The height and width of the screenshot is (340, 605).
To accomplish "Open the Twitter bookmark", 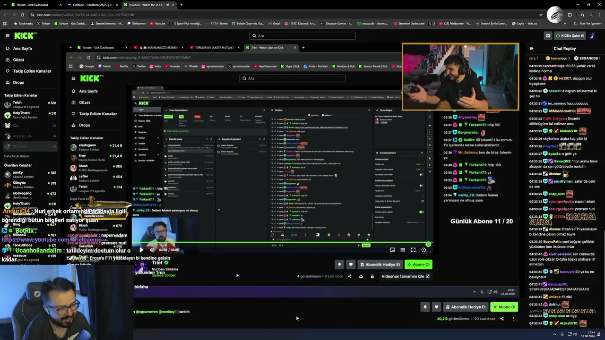I will point(44,23).
